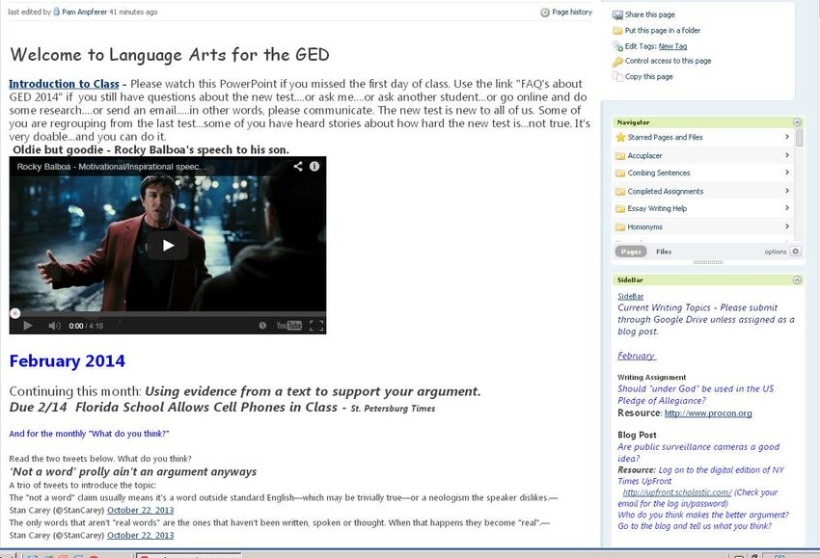Screen dimensions: 820x558
Task: Click the February link in the SideBar
Action: (637, 356)
